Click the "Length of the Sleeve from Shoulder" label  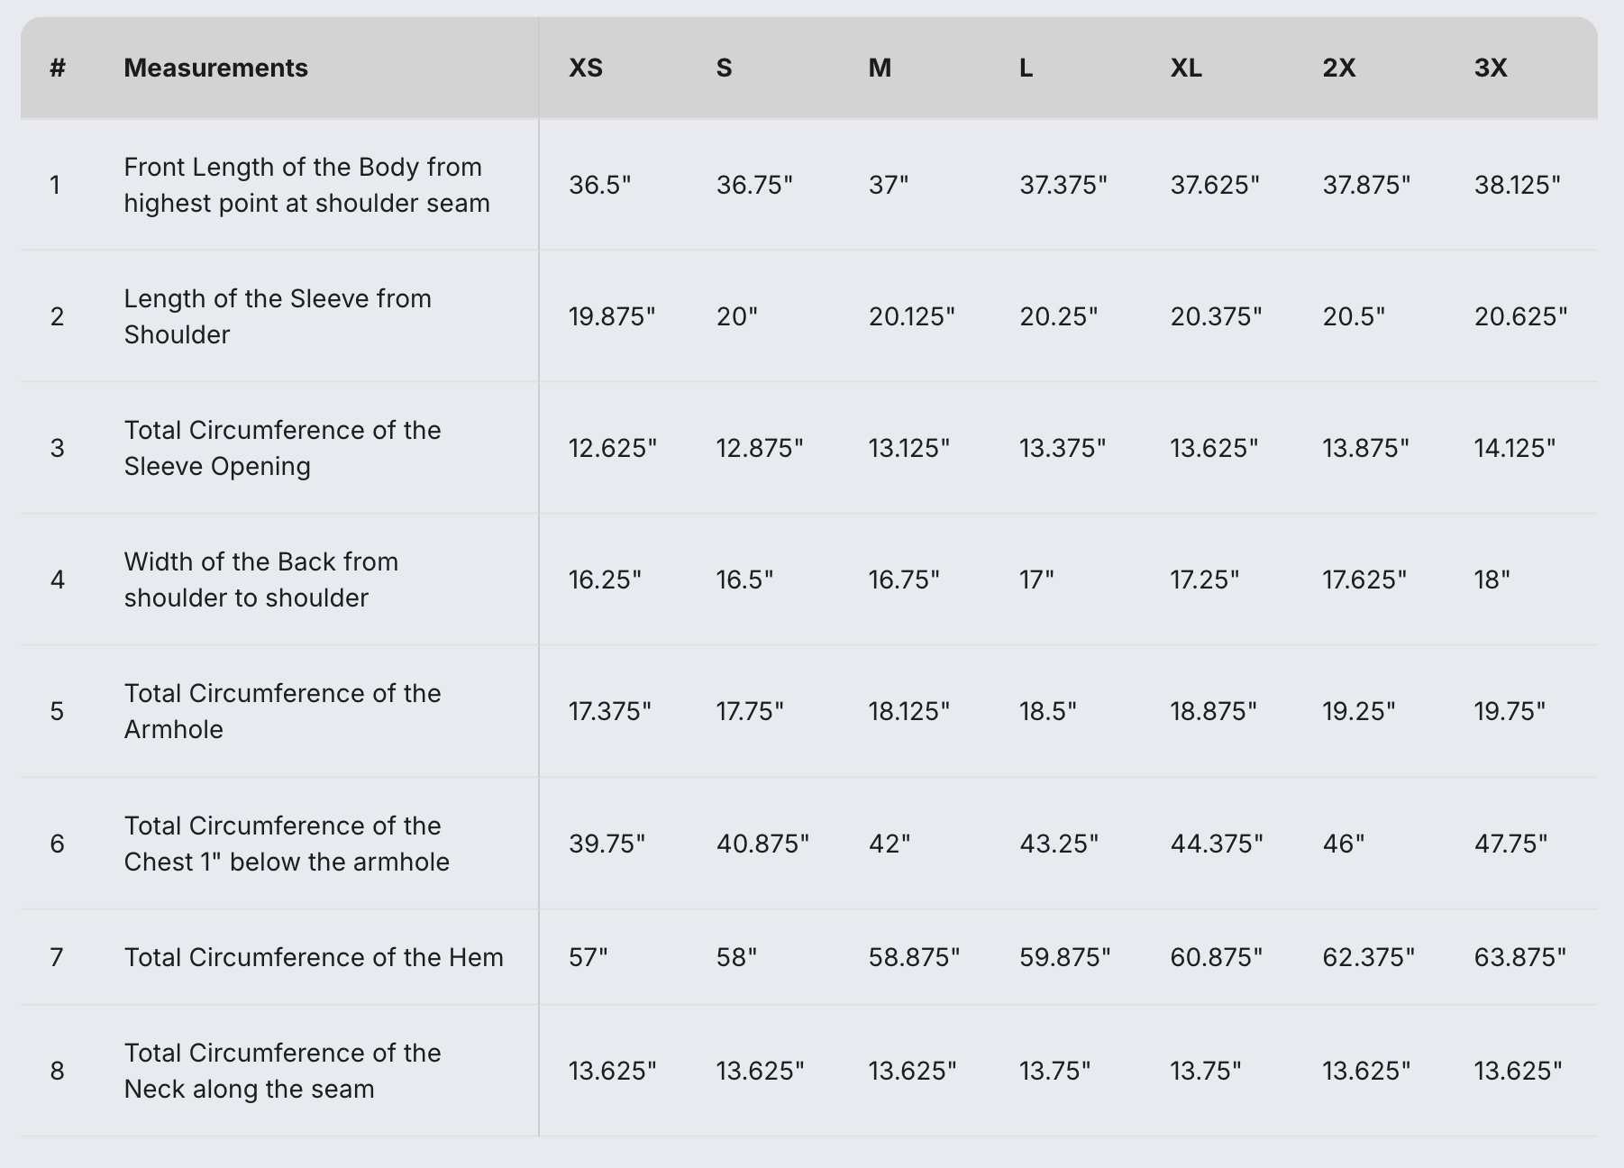click(278, 316)
